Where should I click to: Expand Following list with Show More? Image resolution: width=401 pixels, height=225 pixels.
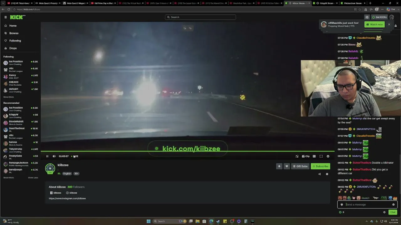(x=8, y=97)
